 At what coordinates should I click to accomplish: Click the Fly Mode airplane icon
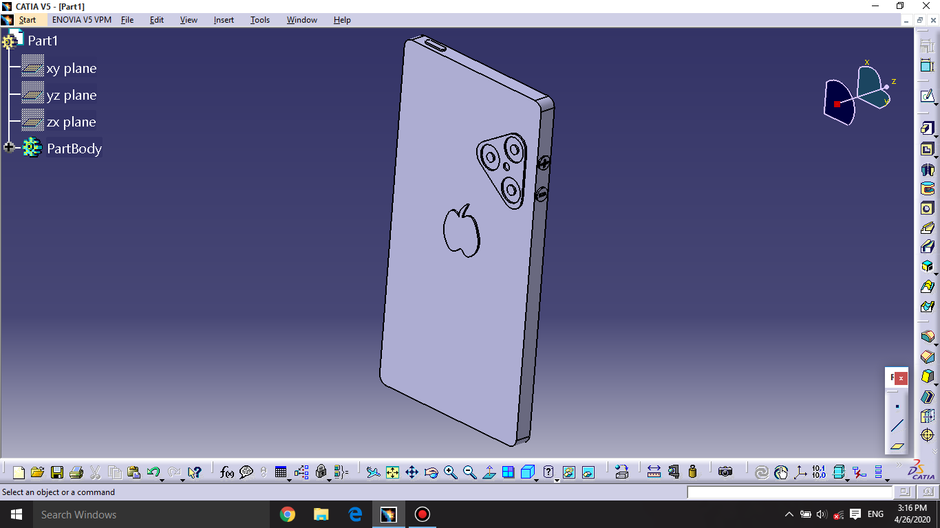[373, 472]
